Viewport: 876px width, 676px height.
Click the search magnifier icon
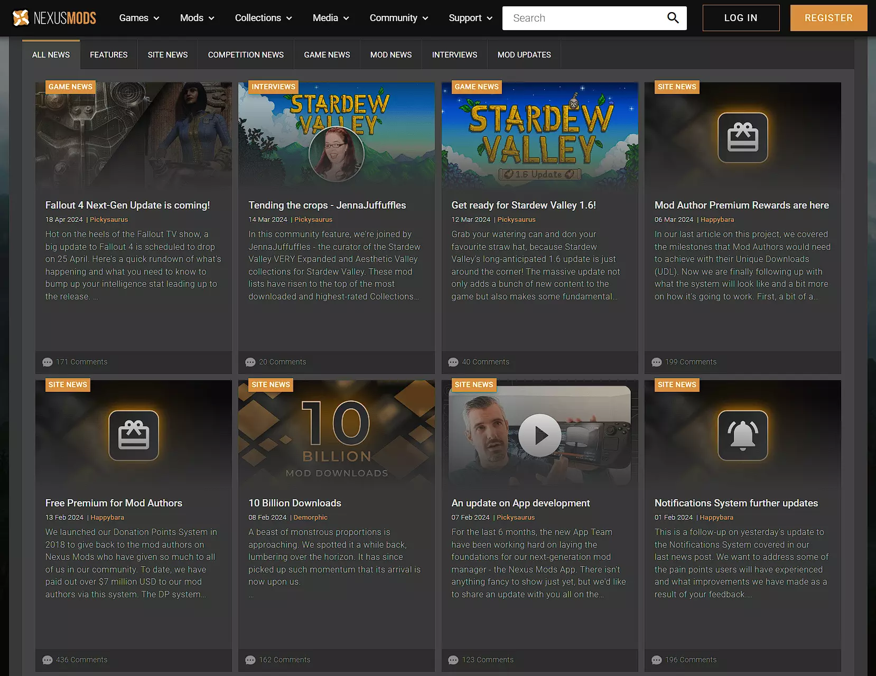pos(673,18)
